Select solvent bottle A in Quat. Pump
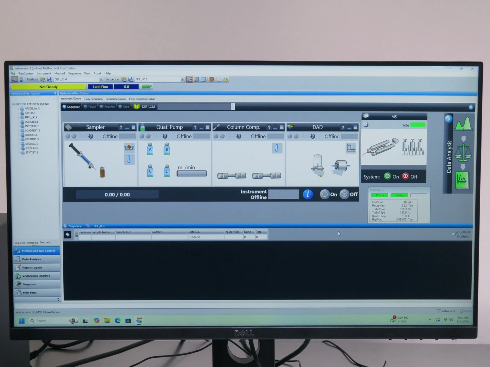The image size is (490, 367). (150, 149)
